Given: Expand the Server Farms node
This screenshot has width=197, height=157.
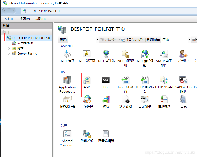Looking at the screenshot, I should [9, 54].
